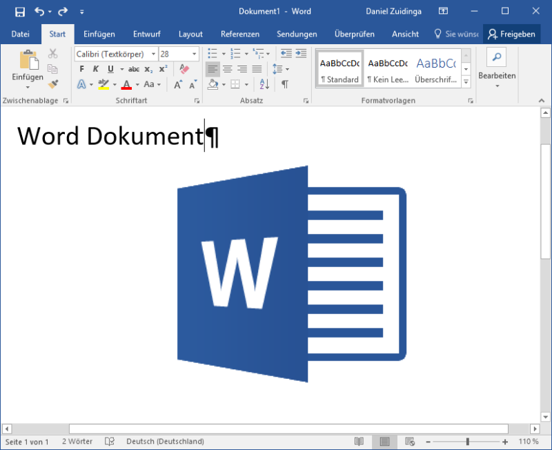Open the Bearbeiten search group
This screenshot has width=552, height=450.
[497, 68]
